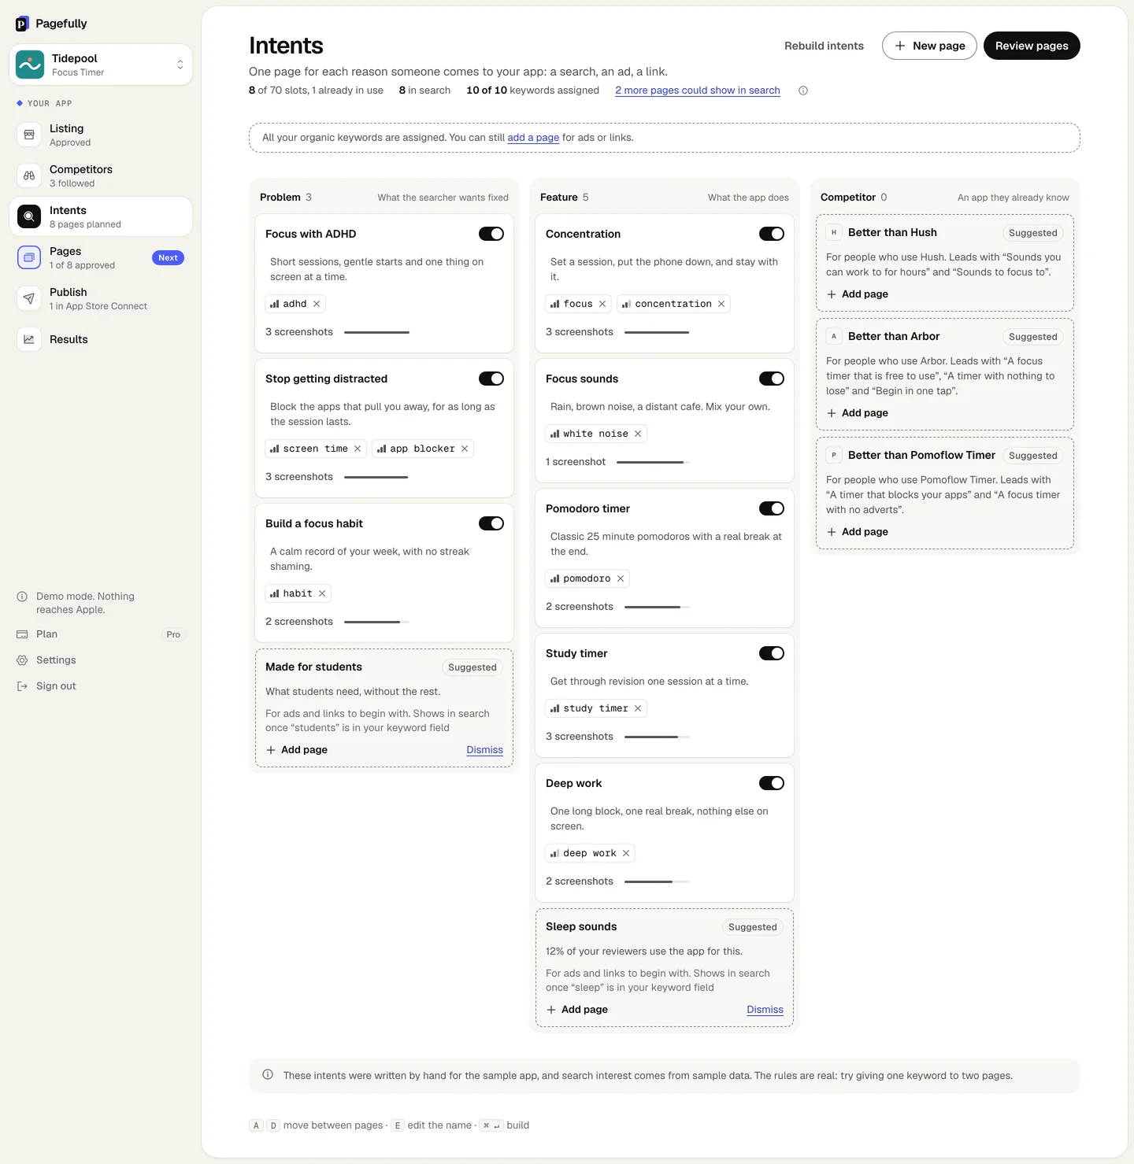Viewport: 1134px width, 1164px height.
Task: Click the Focus with ADHD screenshots progress bar
Action: coord(376,332)
